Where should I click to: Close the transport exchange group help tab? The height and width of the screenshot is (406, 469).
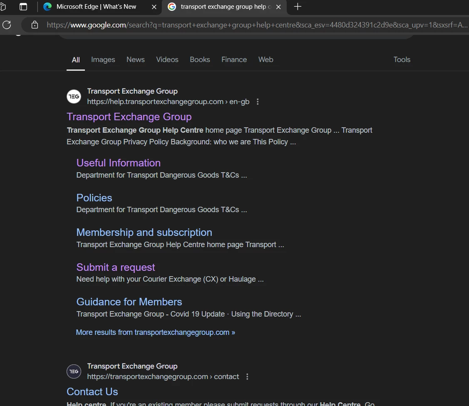pos(278,7)
